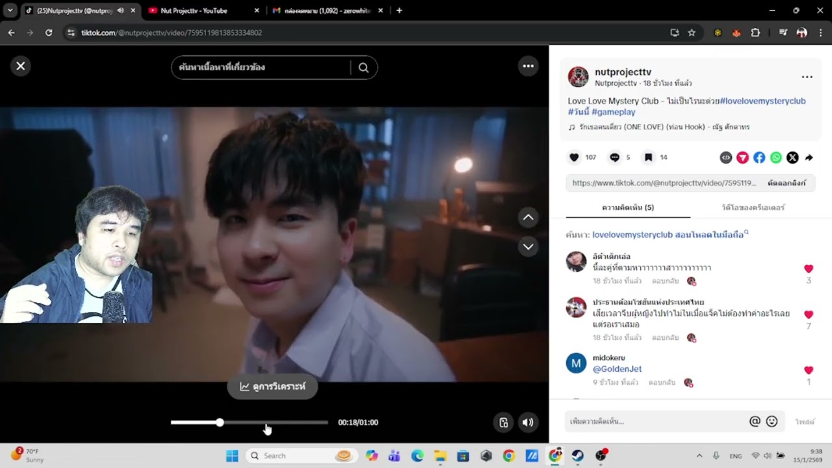Viewport: 832px width, 468px height.
Task: Share the video to Facebook
Action: point(759,157)
